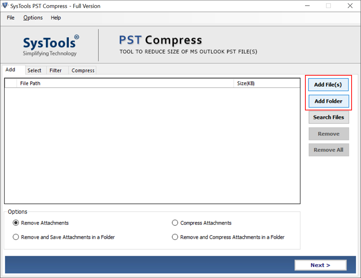Close the PST Compress window
Screen dimensions: 361x278
[x=350, y=6]
